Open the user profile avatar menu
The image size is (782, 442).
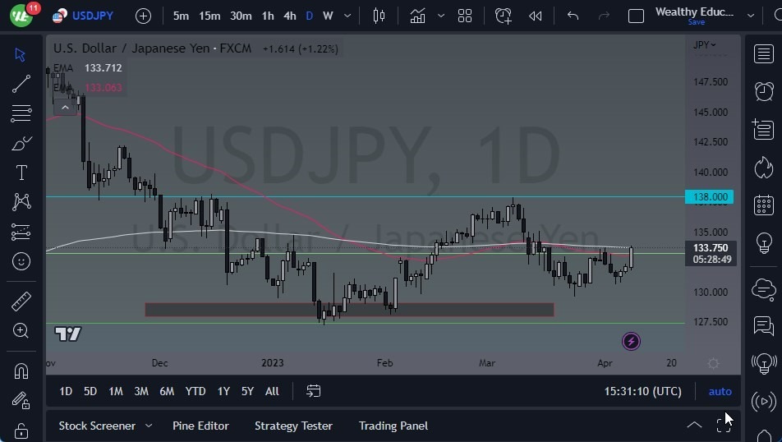tap(21, 16)
